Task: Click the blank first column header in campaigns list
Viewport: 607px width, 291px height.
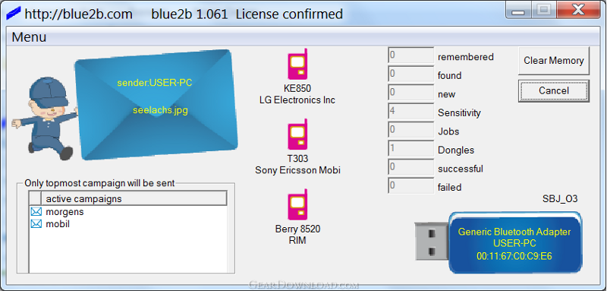Action: (36, 199)
